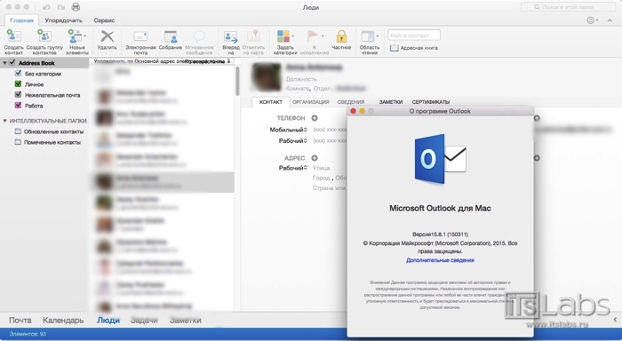Close the О программе Outlook dialog

[353, 111]
